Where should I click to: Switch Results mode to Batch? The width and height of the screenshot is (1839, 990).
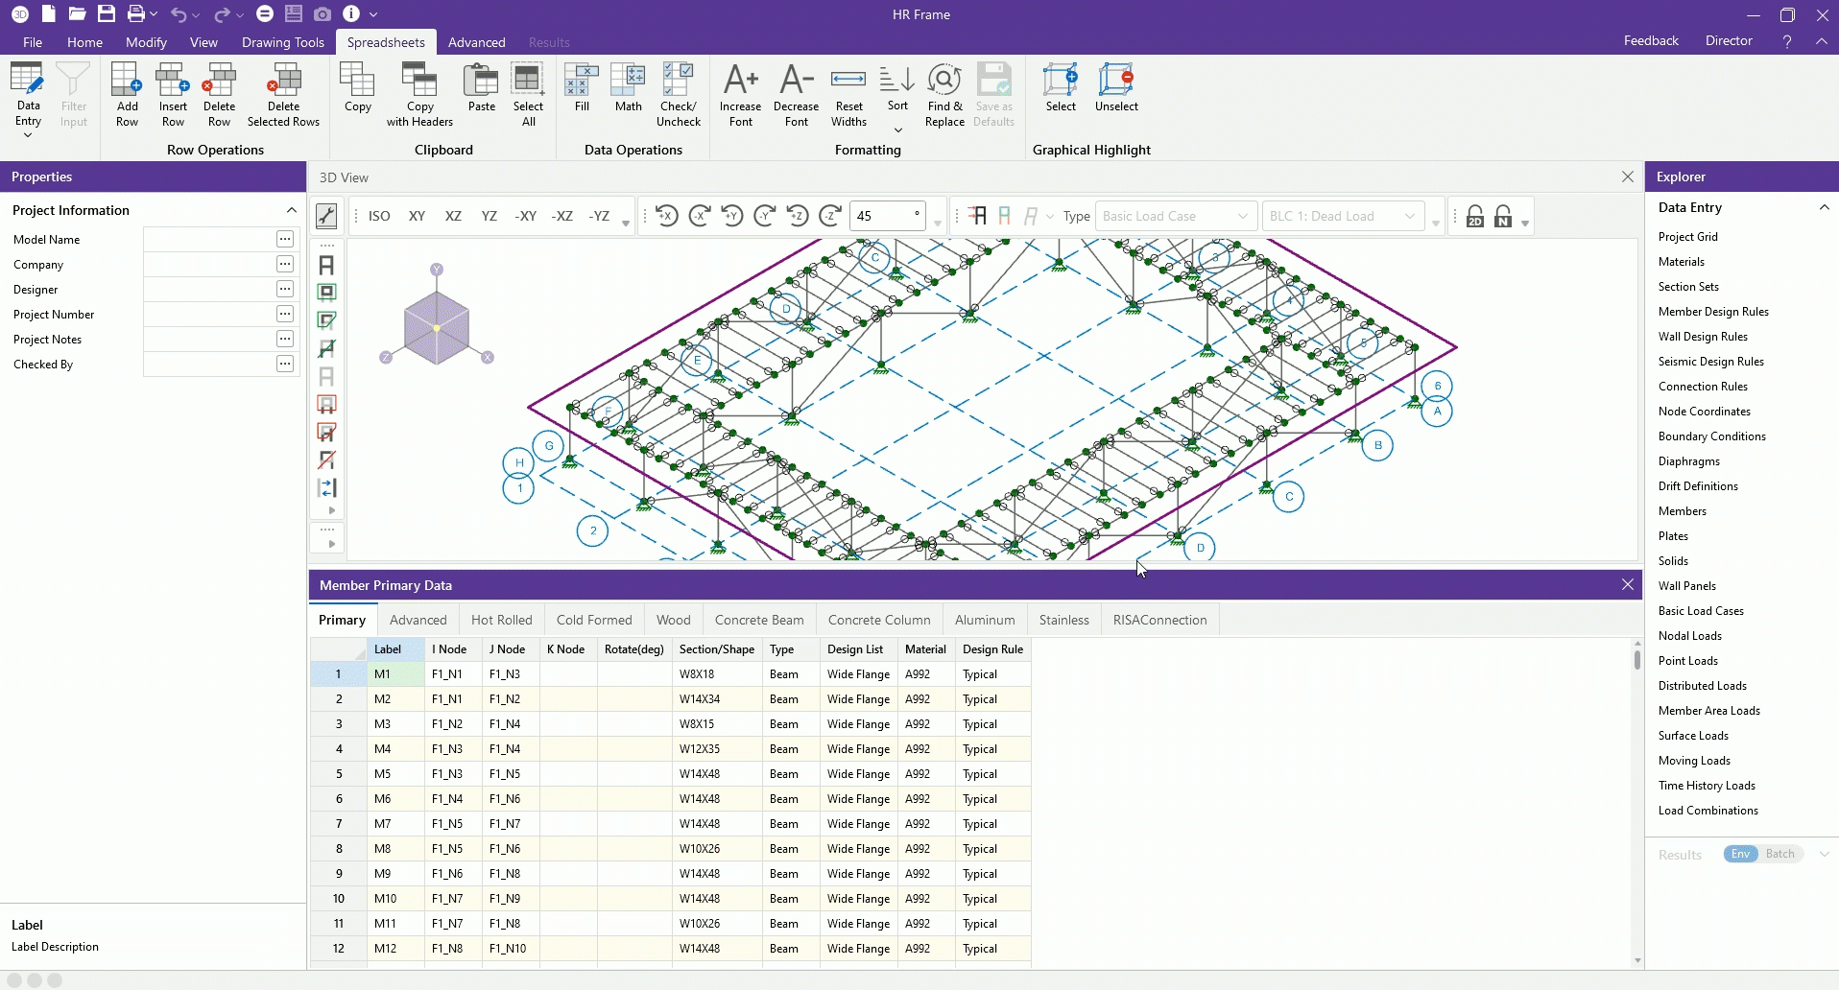point(1781,854)
